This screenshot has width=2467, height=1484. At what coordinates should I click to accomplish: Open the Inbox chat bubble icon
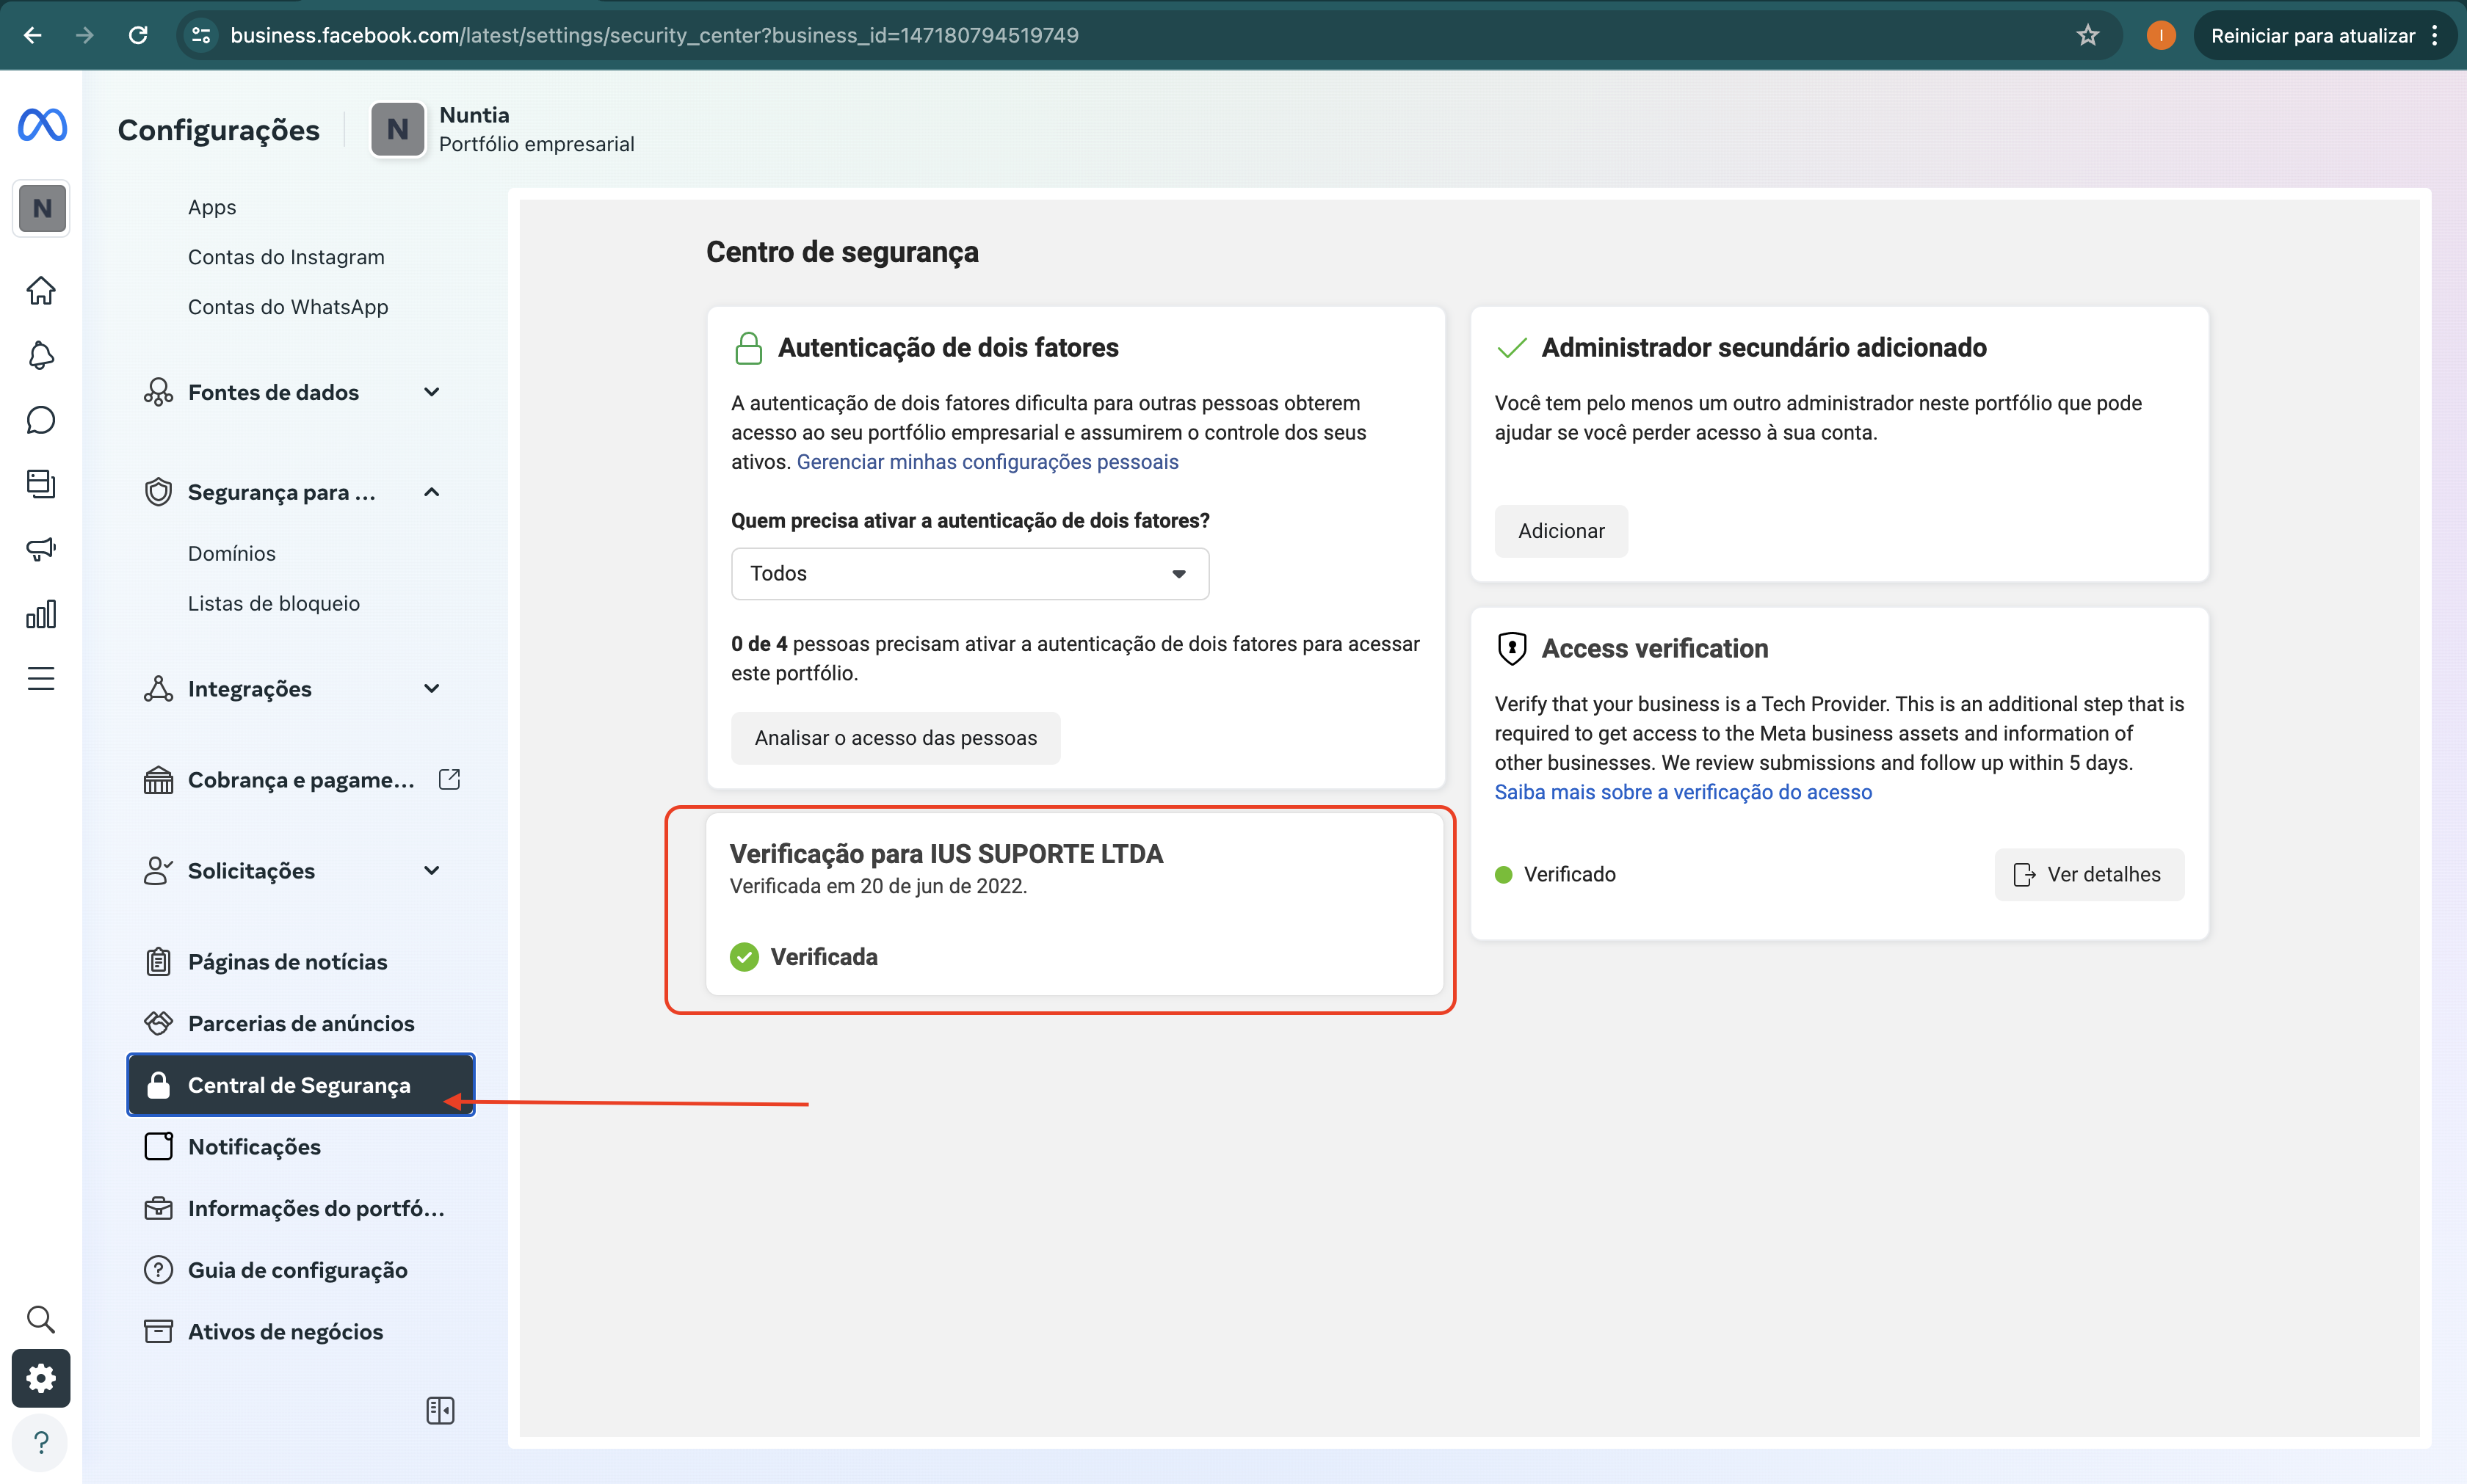[x=41, y=420]
